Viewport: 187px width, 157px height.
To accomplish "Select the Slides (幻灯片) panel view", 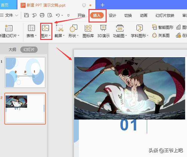I will (x=29, y=50).
